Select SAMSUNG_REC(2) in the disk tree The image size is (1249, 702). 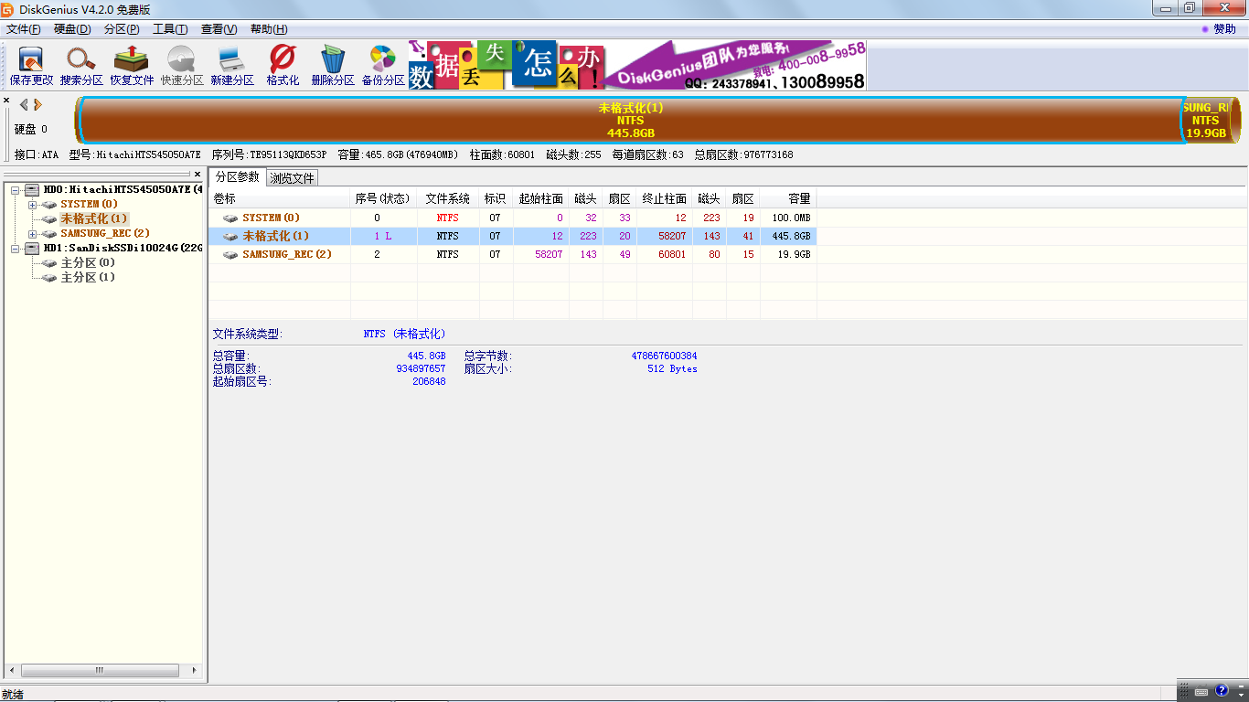pyautogui.click(x=105, y=233)
